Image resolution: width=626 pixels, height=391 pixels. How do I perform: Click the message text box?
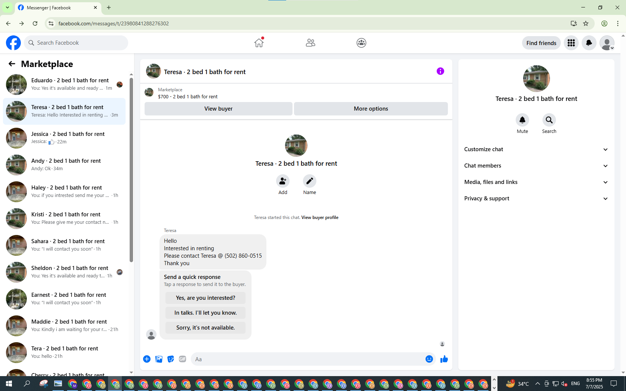pyautogui.click(x=307, y=359)
